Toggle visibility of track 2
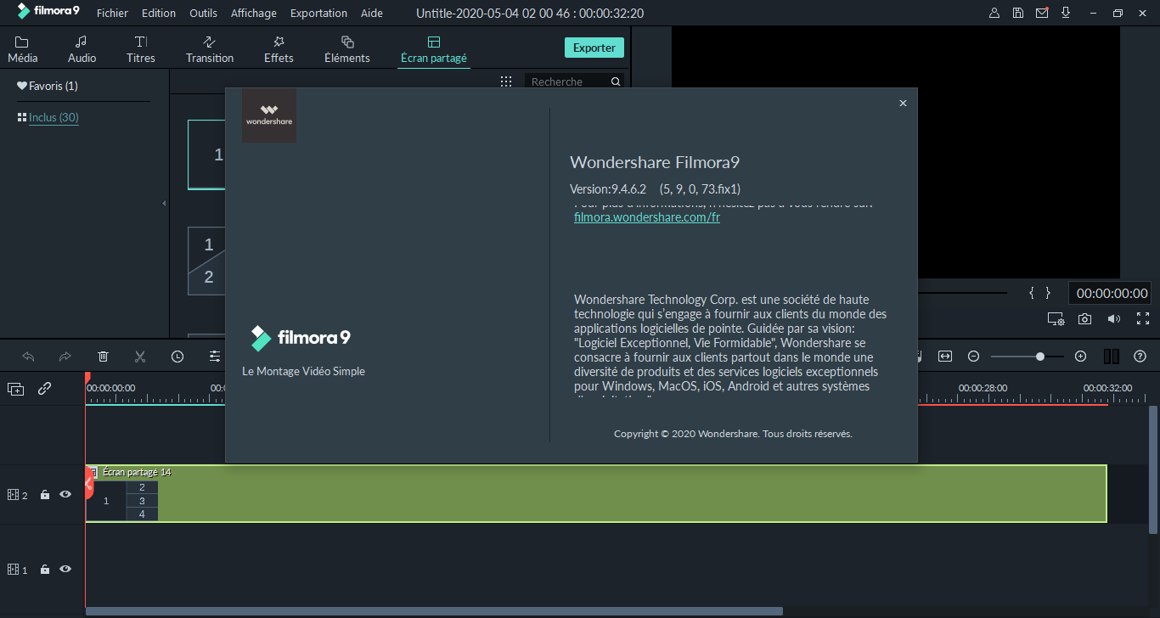The width and height of the screenshot is (1160, 618). tap(65, 494)
